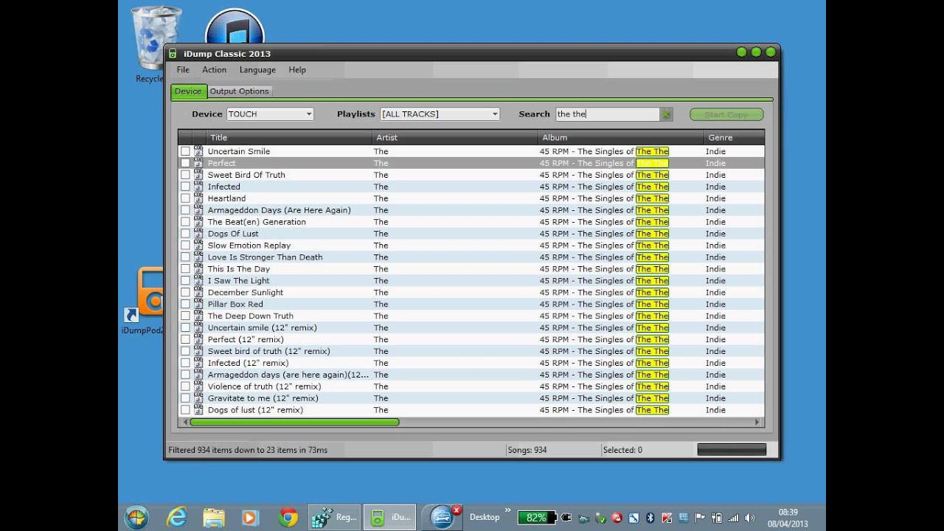Select the row 'Sweet bird of truth (12" remix)'

(471, 351)
